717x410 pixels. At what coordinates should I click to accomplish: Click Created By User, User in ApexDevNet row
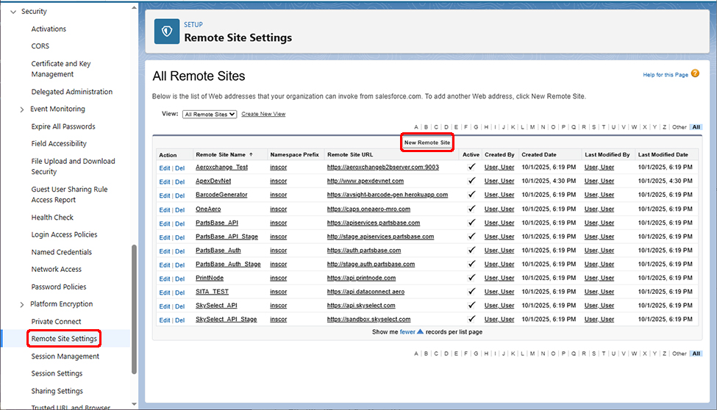(x=499, y=181)
